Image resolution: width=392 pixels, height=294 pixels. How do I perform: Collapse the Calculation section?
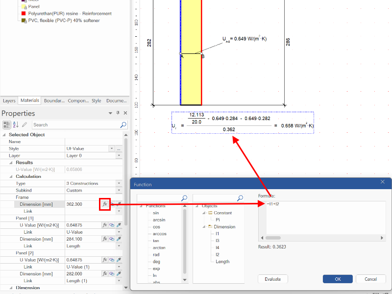click(x=11, y=176)
